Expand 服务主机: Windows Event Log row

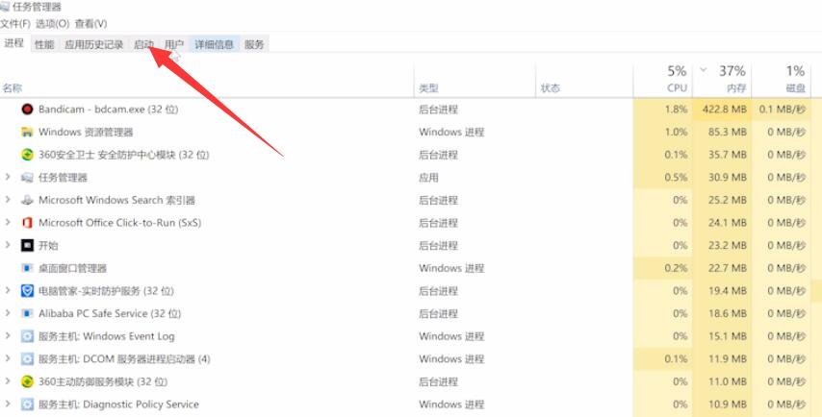pos(8,335)
